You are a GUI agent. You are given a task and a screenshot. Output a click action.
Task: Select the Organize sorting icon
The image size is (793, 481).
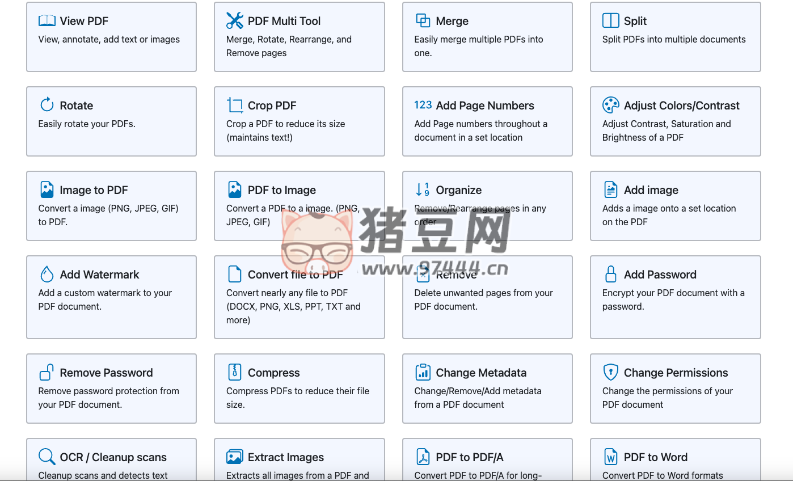click(422, 189)
